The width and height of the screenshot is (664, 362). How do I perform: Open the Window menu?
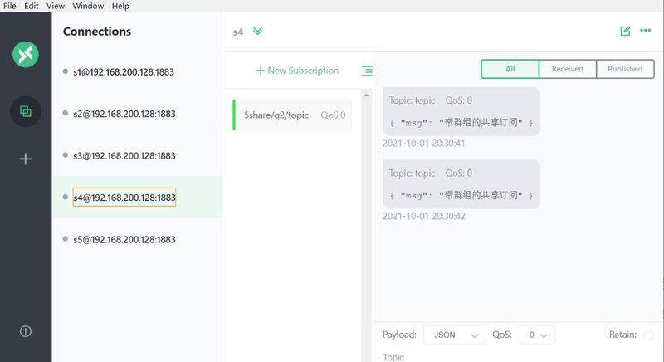[x=88, y=6]
